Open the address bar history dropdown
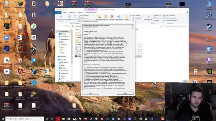Screen dimensions: 216x121 [160, 26]
